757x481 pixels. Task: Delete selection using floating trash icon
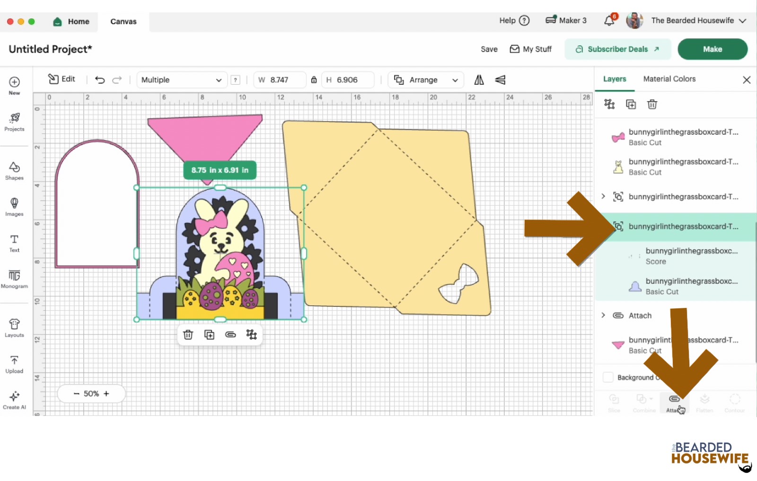tap(188, 335)
